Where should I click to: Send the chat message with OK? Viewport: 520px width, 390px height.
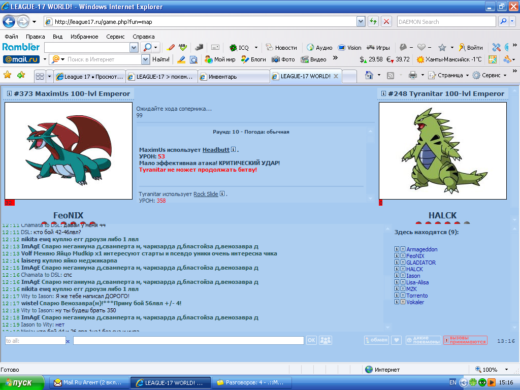pyautogui.click(x=311, y=340)
